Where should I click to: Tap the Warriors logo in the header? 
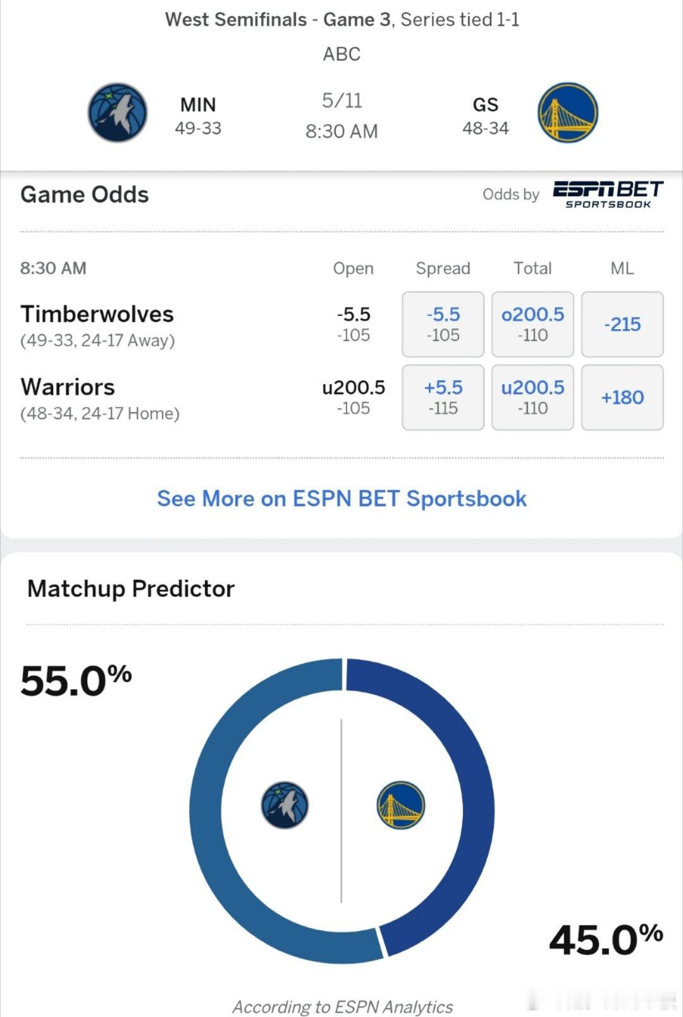568,113
